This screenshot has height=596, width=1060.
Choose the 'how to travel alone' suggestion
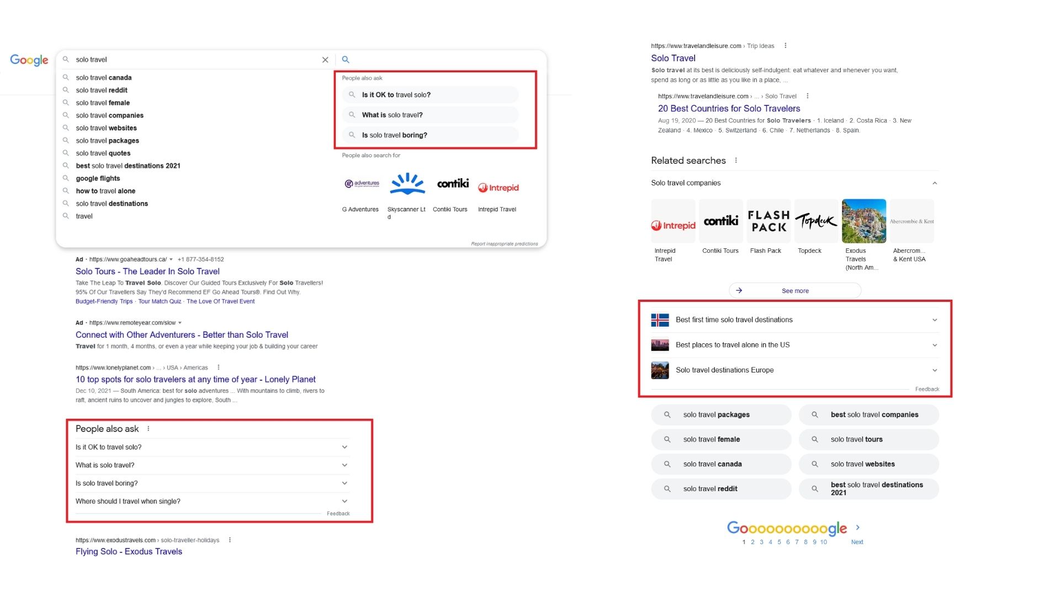point(105,191)
